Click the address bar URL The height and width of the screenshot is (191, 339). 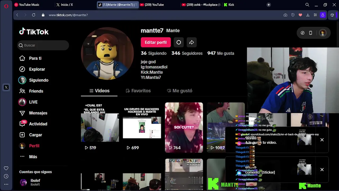click(x=68, y=15)
